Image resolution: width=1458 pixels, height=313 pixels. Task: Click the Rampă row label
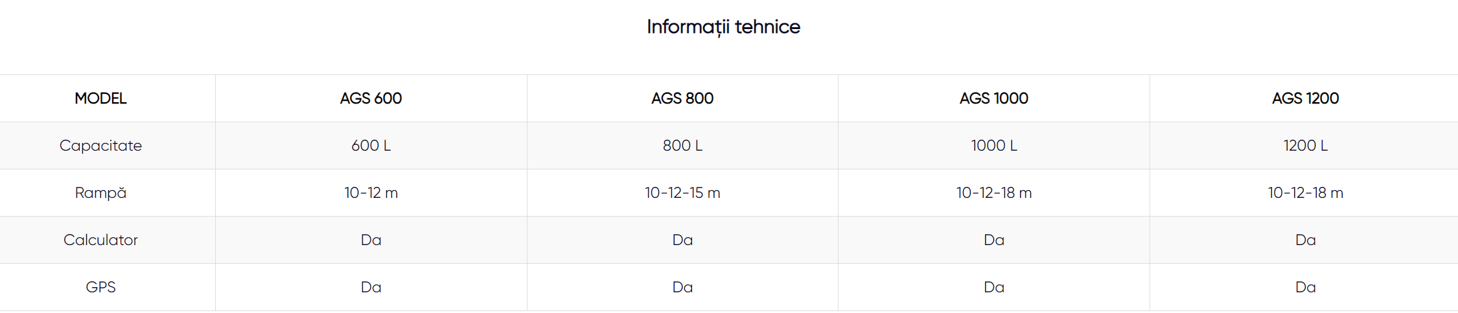pos(100,193)
